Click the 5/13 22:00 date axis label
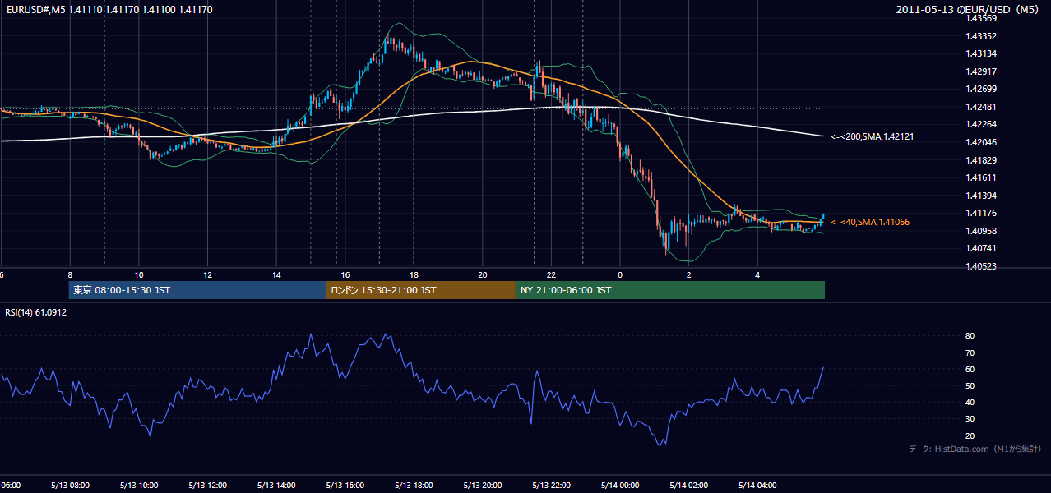1051x493 pixels. tap(551, 485)
